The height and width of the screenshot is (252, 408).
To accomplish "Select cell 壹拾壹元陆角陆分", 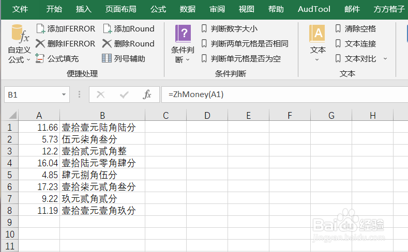I will pyautogui.click(x=102, y=128).
